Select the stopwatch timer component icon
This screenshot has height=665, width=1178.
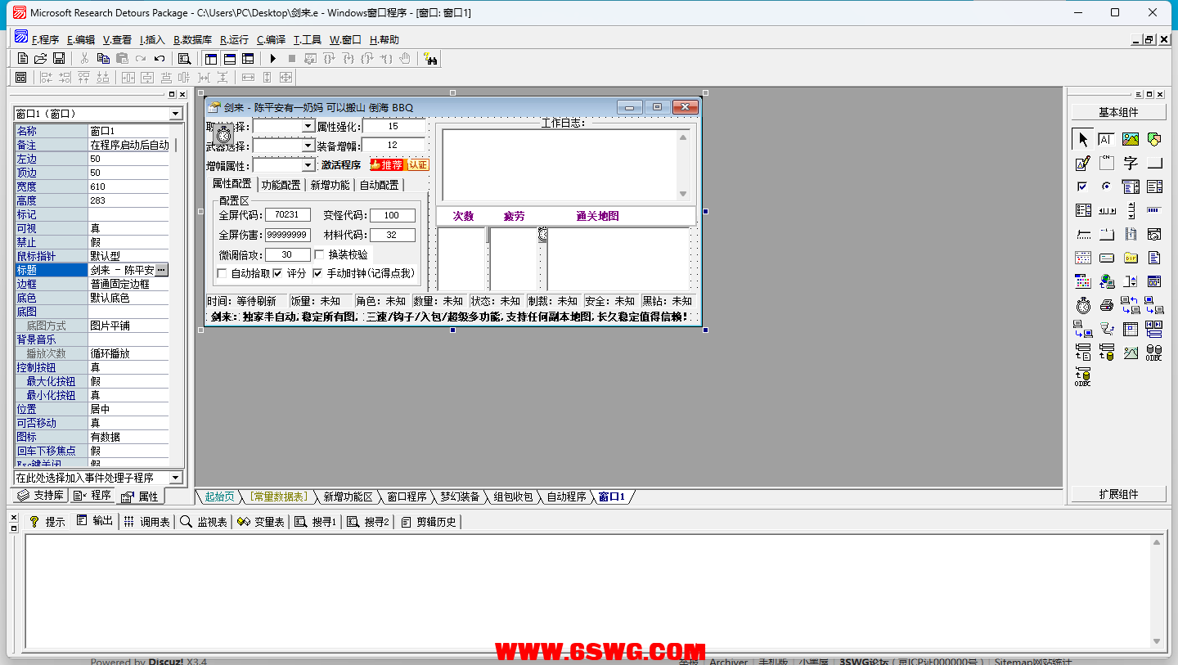(1083, 305)
